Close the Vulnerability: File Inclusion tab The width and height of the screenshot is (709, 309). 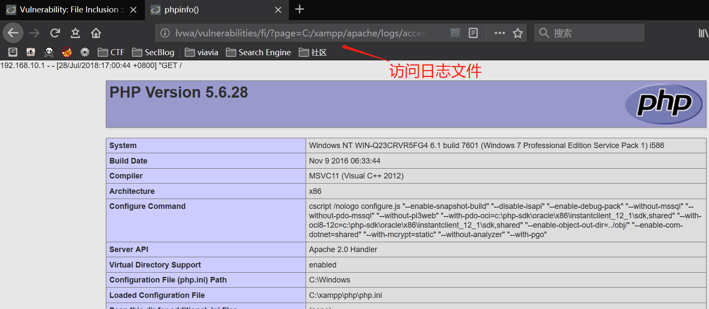coord(133,10)
